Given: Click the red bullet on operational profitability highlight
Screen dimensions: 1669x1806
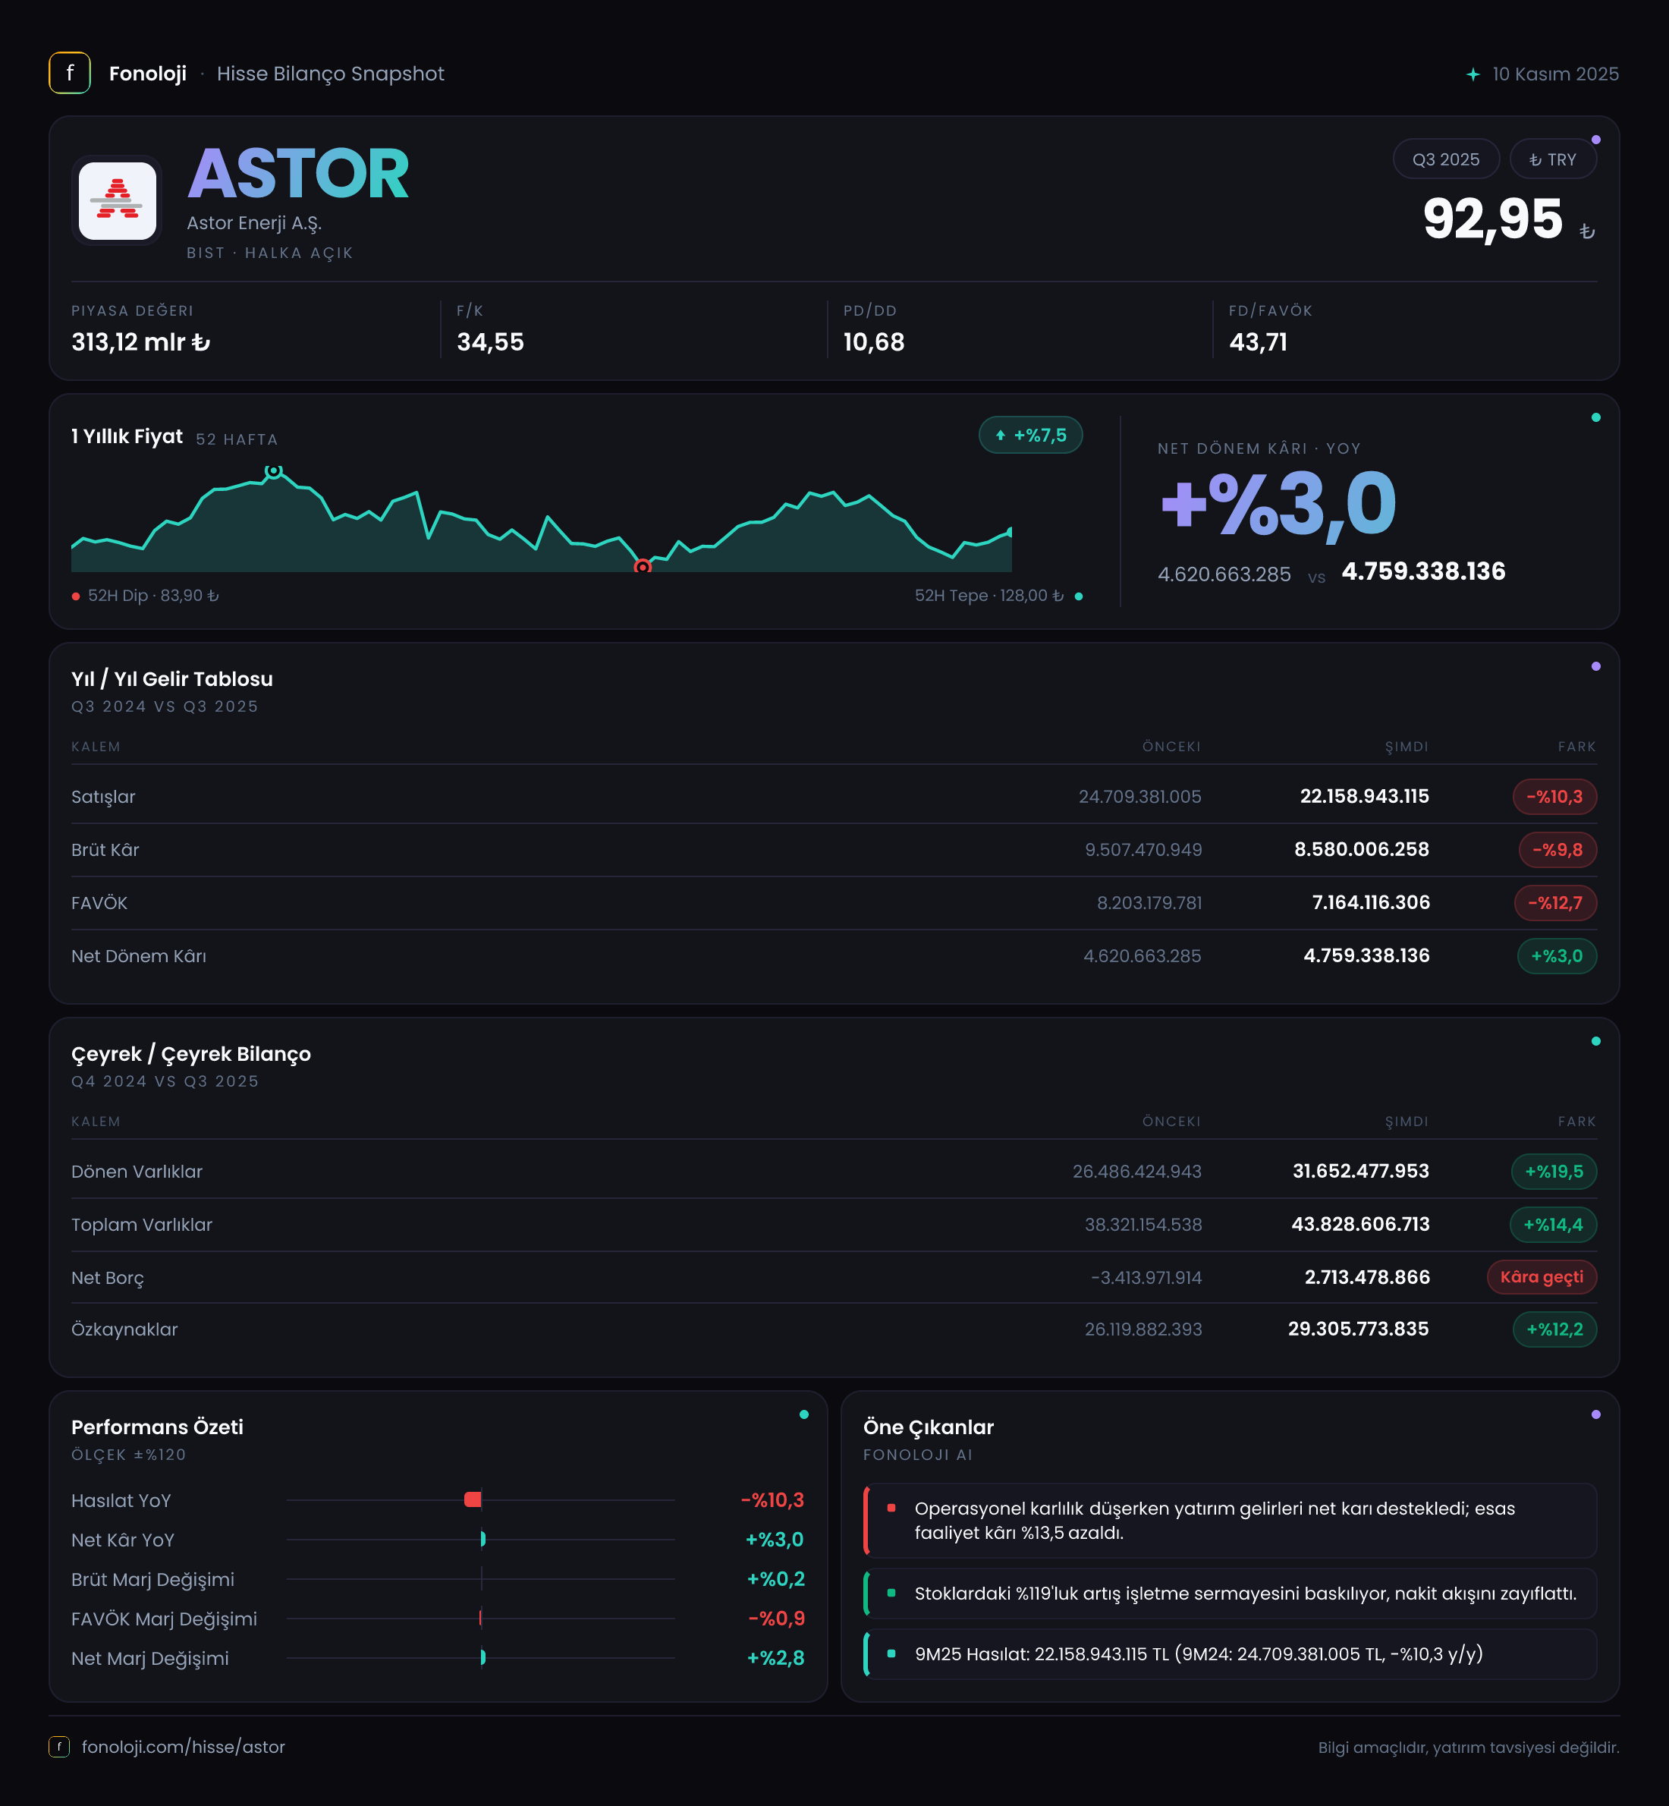Looking at the screenshot, I should coord(891,1508).
